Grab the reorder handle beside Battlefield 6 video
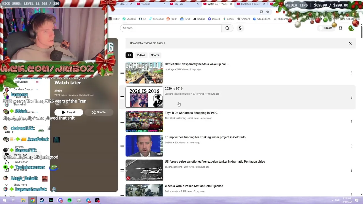 pos(122,73)
